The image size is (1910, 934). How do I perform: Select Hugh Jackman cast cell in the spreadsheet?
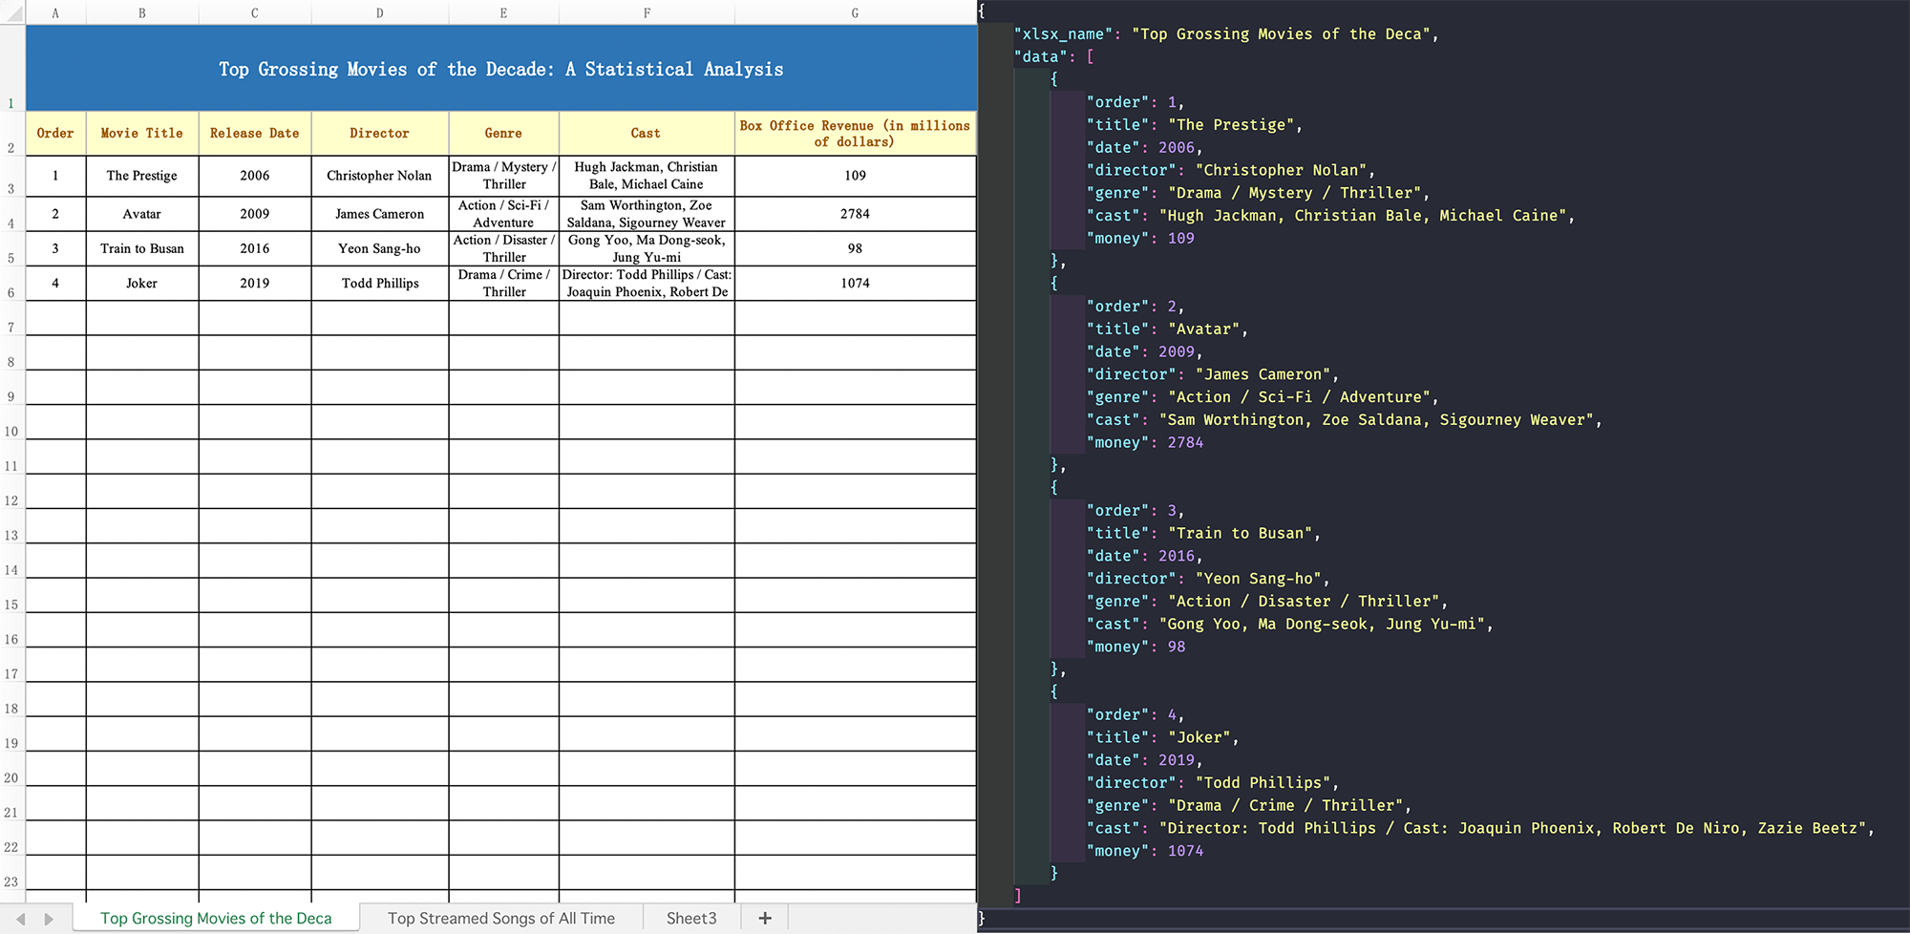[647, 176]
